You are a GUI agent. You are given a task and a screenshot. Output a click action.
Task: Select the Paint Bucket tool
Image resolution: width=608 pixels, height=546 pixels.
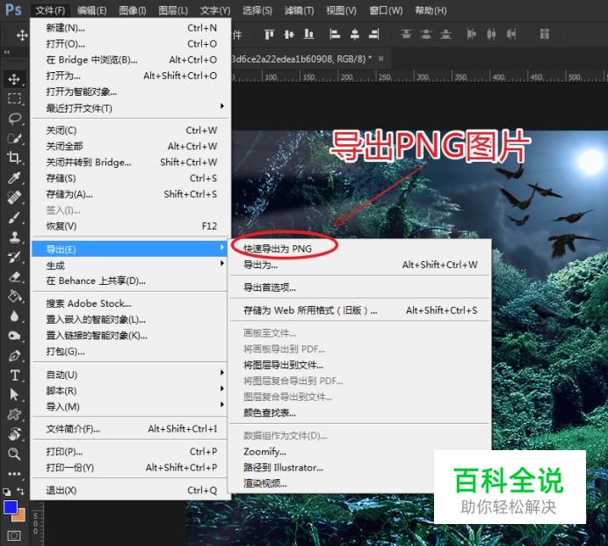tap(14, 296)
